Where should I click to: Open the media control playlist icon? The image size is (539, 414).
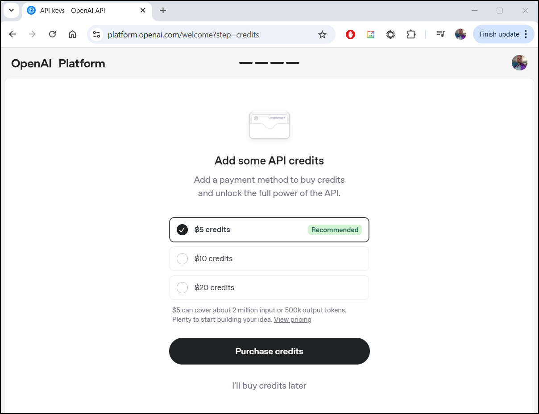441,34
